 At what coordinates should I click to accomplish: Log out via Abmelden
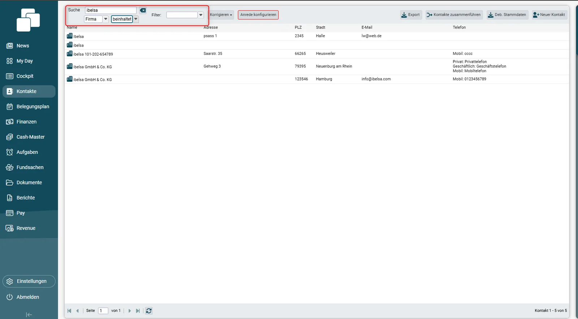click(23, 297)
